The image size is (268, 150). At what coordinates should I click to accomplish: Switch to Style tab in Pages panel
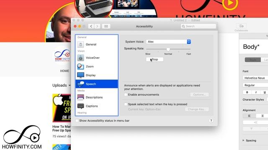tap(253, 60)
